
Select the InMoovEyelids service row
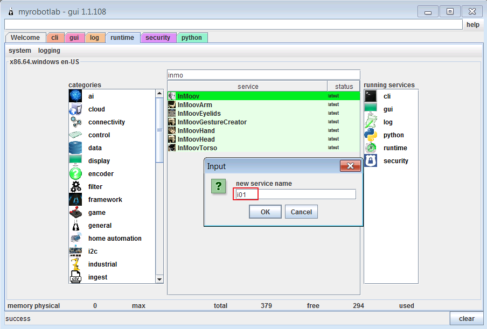(x=263, y=113)
